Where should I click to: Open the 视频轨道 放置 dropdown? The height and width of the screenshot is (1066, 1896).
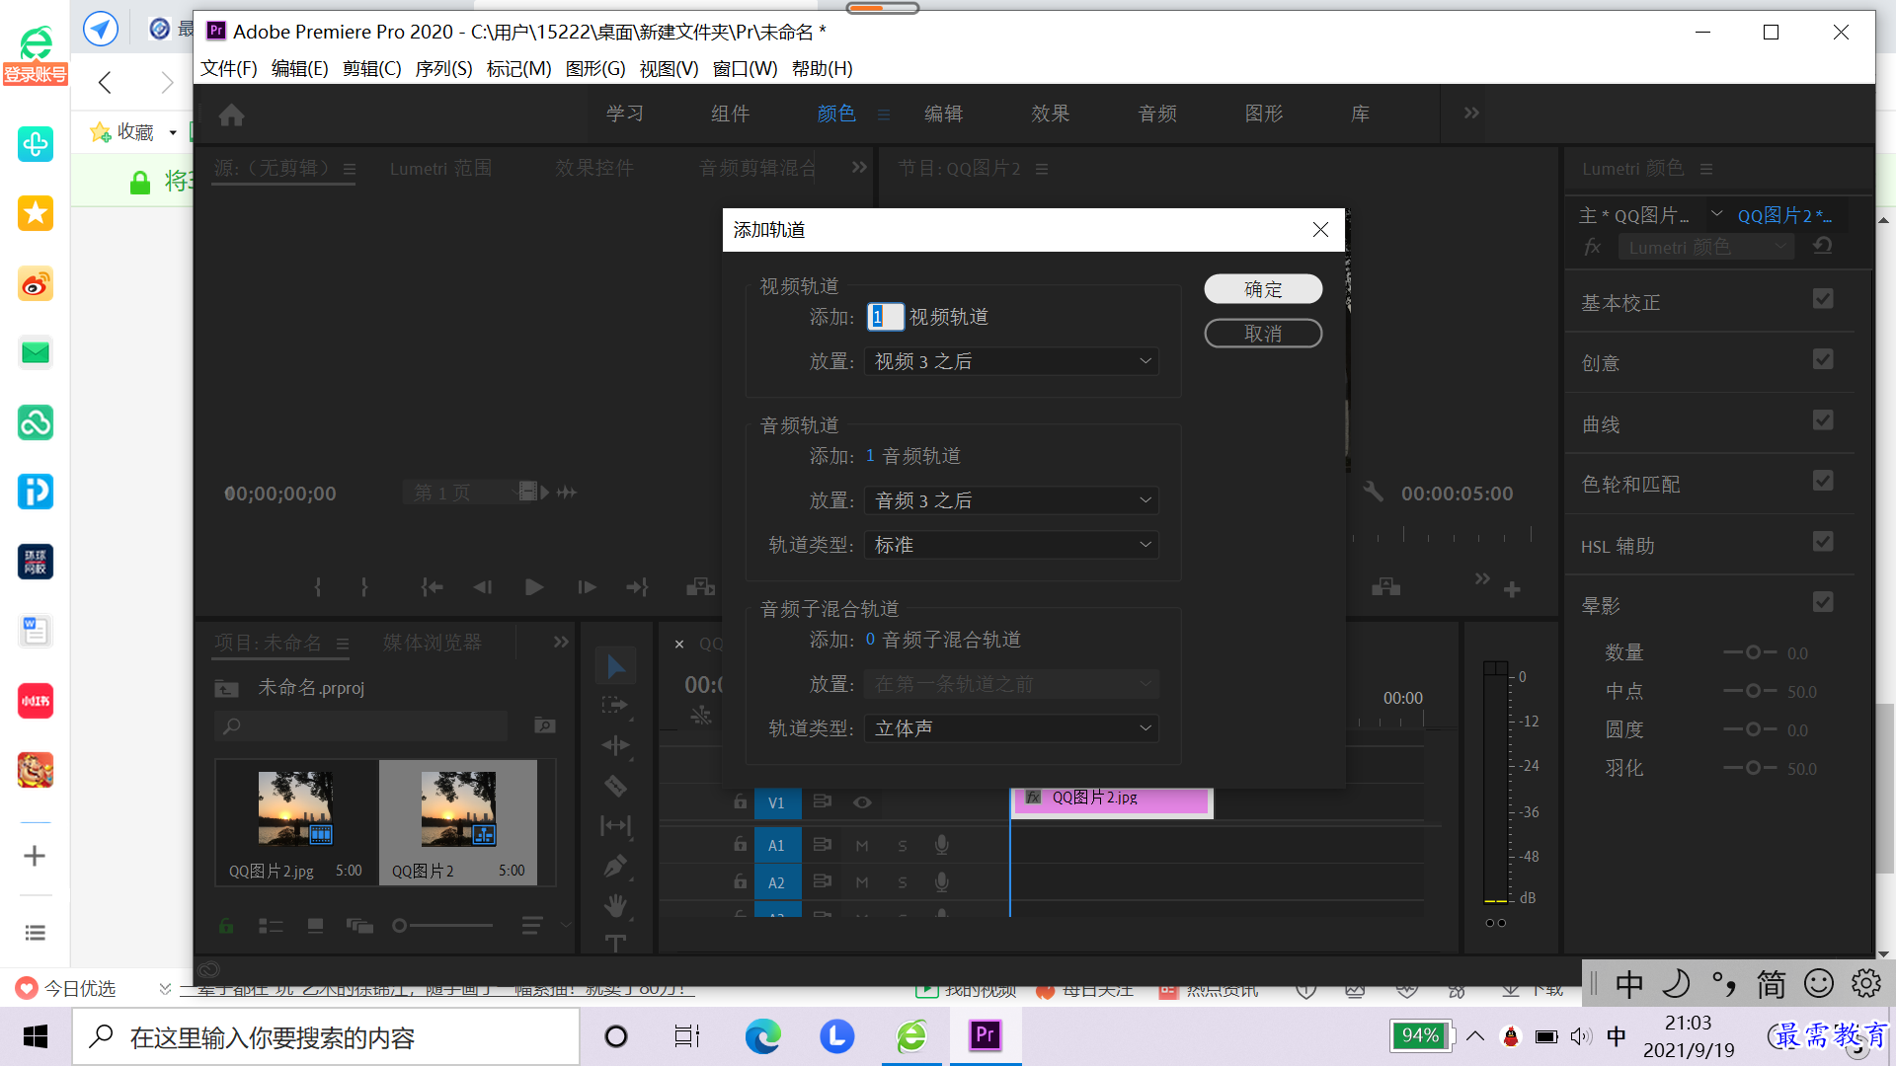click(x=1011, y=361)
